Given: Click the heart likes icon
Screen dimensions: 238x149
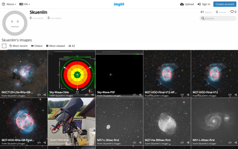Looking at the screenshot, I should [x=232, y=12].
